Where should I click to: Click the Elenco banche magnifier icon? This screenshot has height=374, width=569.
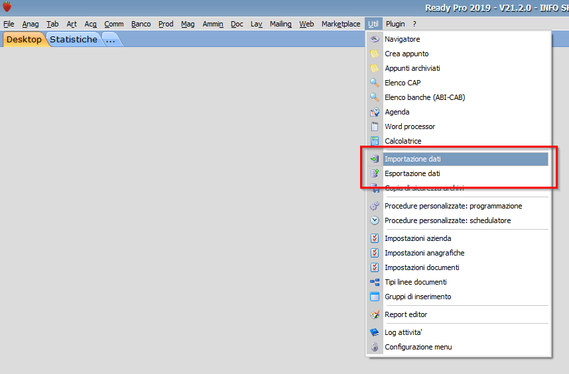click(x=375, y=97)
